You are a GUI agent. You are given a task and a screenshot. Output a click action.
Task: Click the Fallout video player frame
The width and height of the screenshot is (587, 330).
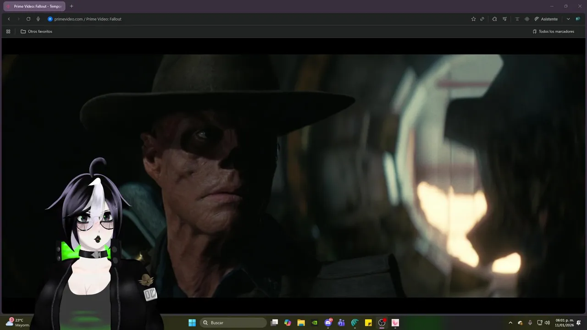click(293, 176)
